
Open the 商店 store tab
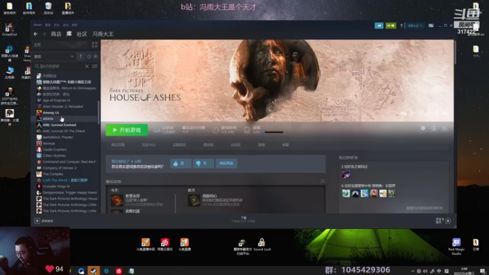56,34
